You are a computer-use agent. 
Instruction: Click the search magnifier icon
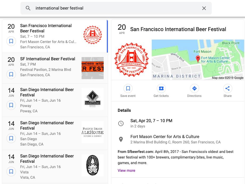click(x=28, y=8)
